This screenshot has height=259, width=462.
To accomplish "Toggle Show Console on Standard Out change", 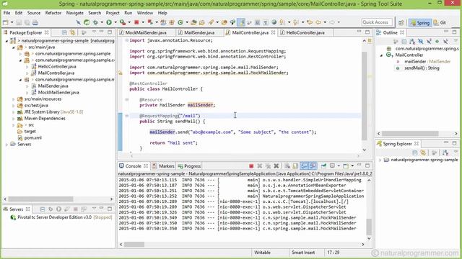I will point(304,166).
